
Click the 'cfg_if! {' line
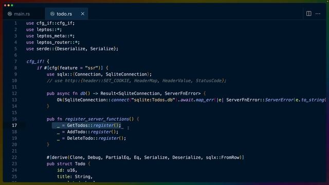(38, 62)
